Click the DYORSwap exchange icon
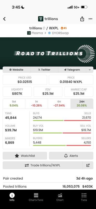The height and width of the screenshot is (209, 96). (49, 33)
